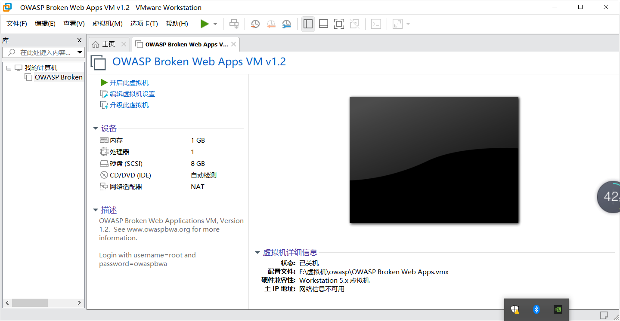Click the NAT network value
Viewport: 620px width, 321px height.
click(198, 187)
